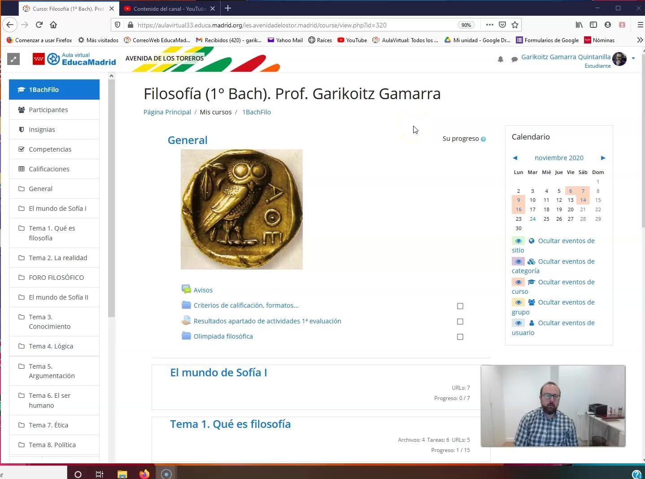Click the Su progreso help icon
The width and height of the screenshot is (645, 479).
click(x=483, y=139)
